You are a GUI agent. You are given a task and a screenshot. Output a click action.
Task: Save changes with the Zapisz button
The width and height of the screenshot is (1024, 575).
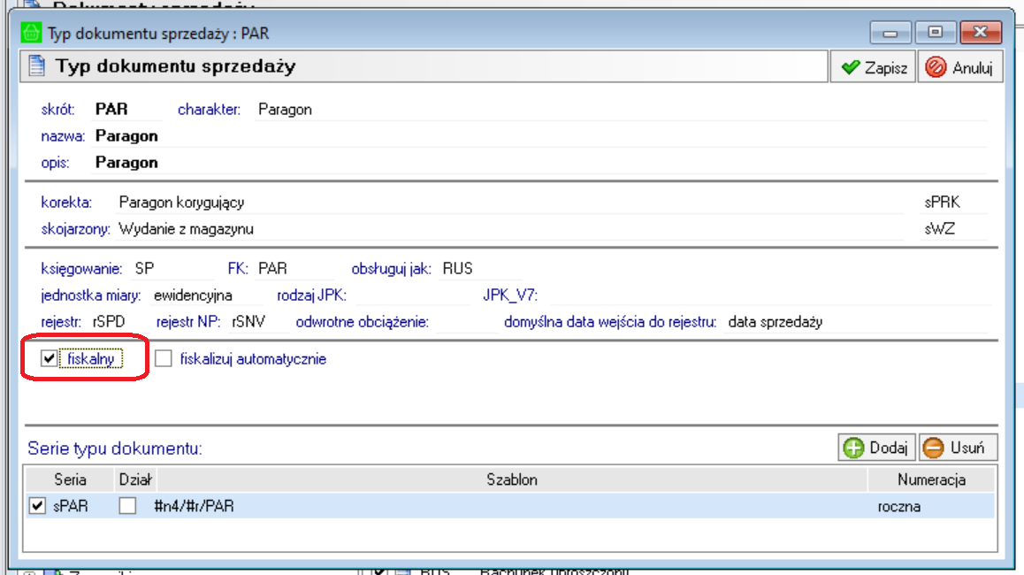874,68
